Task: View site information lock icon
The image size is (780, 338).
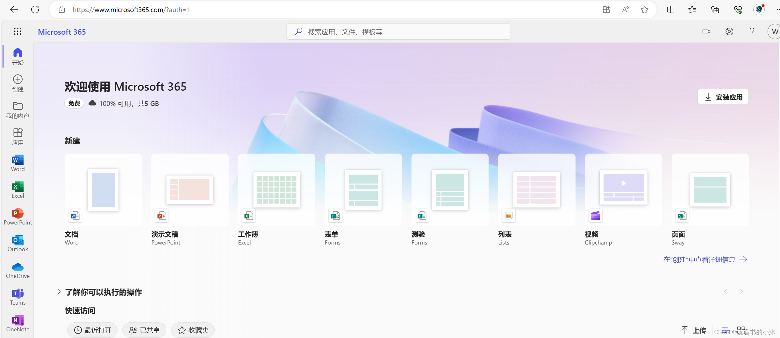Action: click(x=62, y=10)
